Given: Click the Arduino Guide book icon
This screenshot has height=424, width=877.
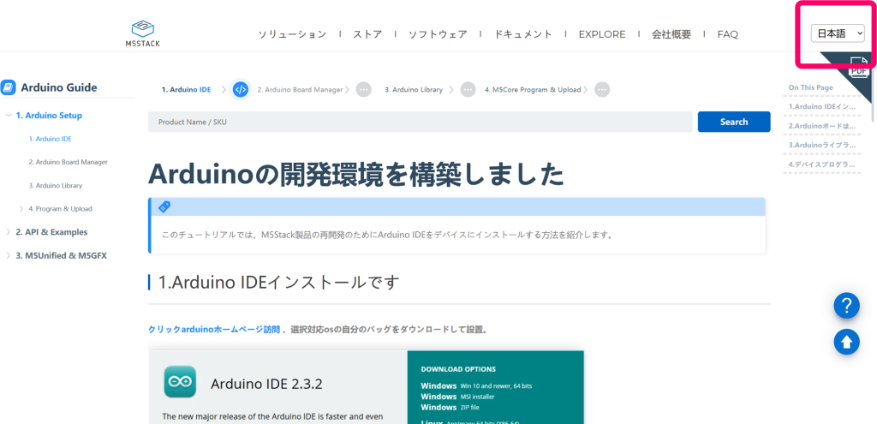Looking at the screenshot, I should 9,88.
